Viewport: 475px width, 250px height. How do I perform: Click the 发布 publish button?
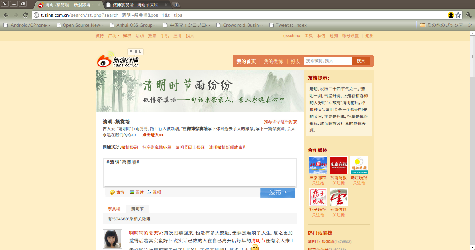(x=277, y=192)
